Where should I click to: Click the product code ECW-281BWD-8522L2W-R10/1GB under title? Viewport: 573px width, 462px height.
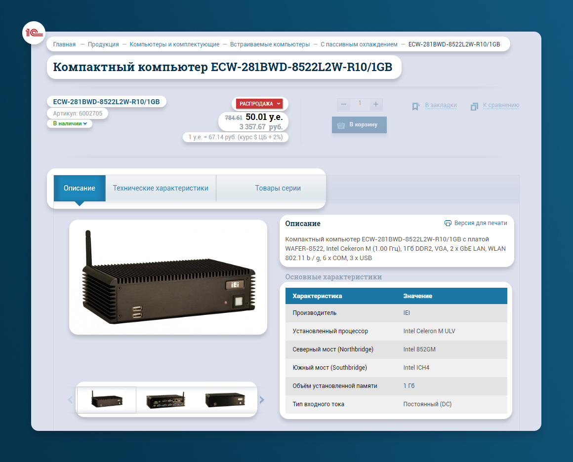pos(106,102)
